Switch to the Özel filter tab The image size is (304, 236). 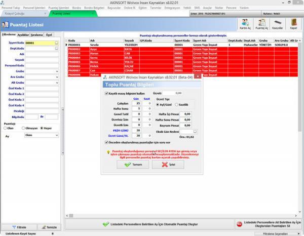(49, 35)
